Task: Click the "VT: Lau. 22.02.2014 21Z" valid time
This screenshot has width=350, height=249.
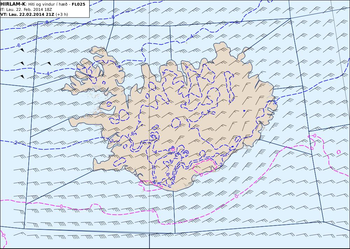Action: 27,14
